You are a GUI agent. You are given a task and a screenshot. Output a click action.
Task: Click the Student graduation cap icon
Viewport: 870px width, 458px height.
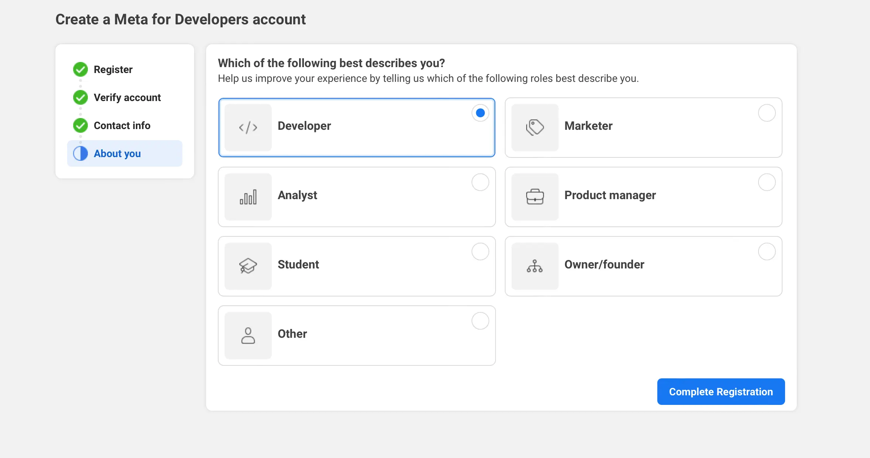click(x=247, y=266)
